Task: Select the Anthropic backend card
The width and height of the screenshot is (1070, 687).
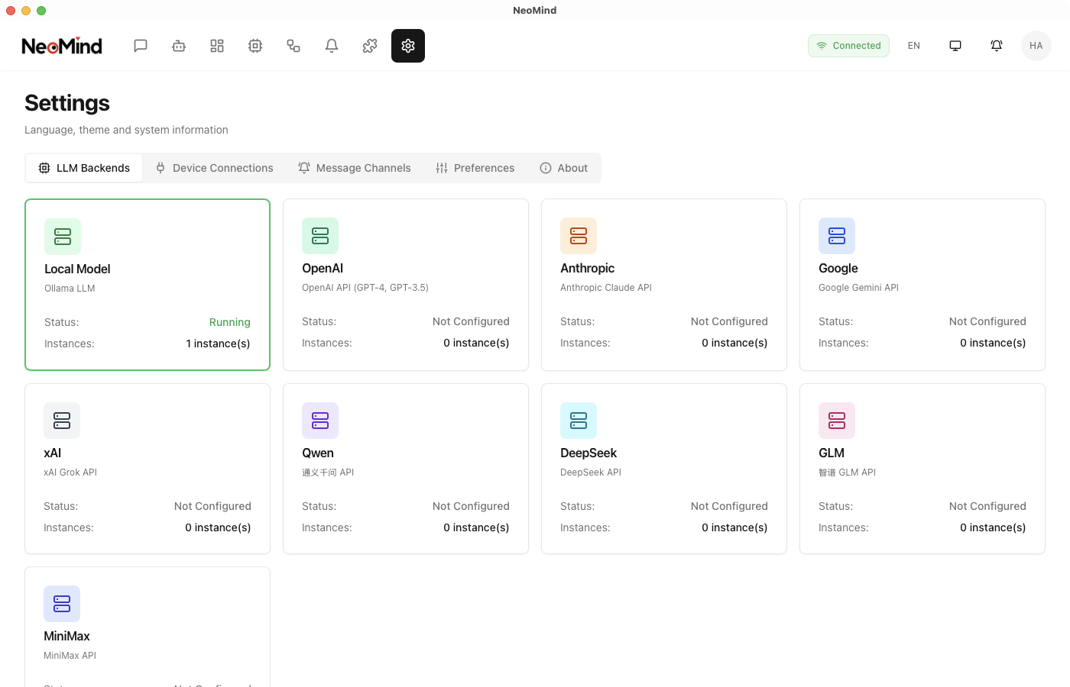Action: tap(663, 285)
